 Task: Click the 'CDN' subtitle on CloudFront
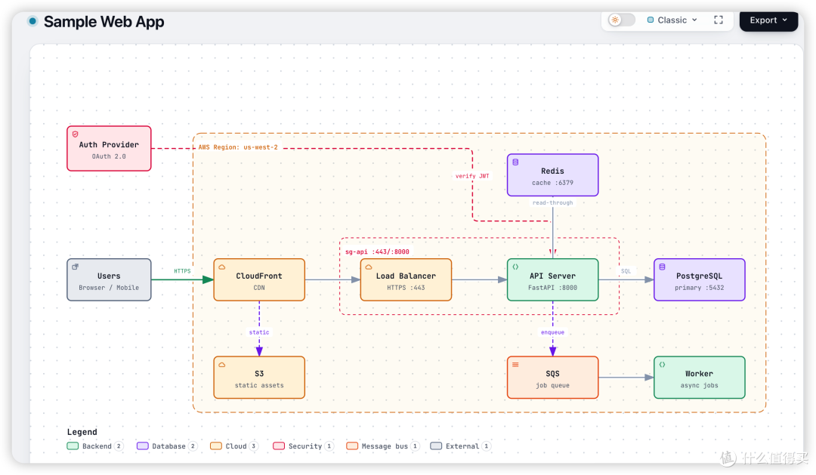pos(259,288)
